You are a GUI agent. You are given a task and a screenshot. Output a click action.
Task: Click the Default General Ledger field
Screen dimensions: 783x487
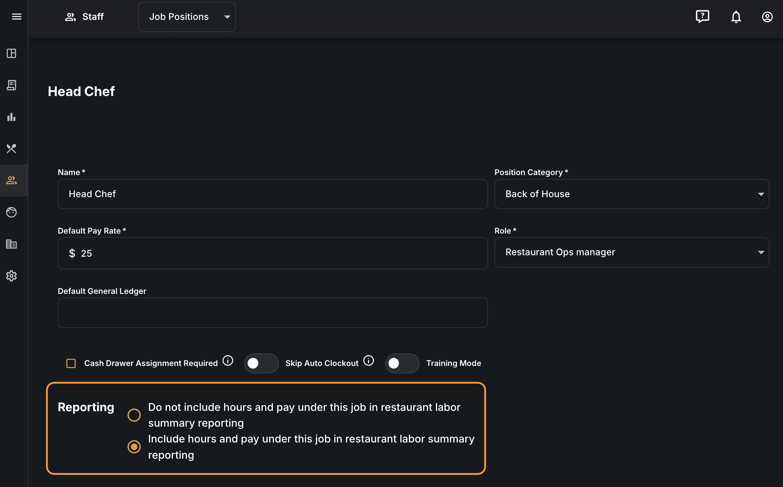(x=273, y=313)
